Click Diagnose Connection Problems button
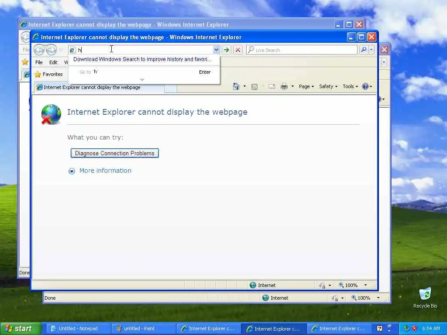 pos(115,153)
